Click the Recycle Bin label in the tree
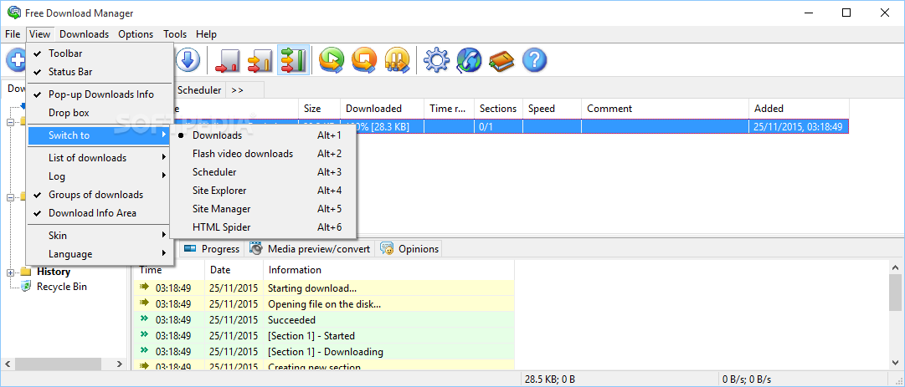 [62, 286]
